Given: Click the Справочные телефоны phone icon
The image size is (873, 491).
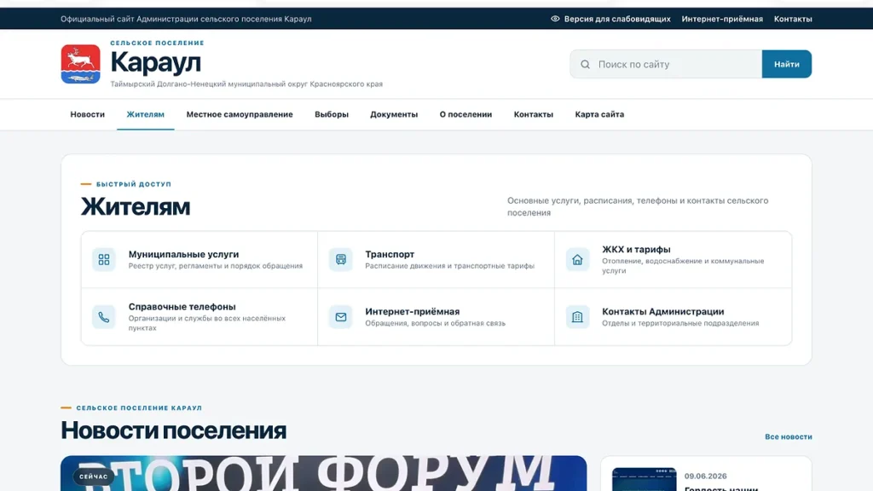Looking at the screenshot, I should tap(104, 317).
